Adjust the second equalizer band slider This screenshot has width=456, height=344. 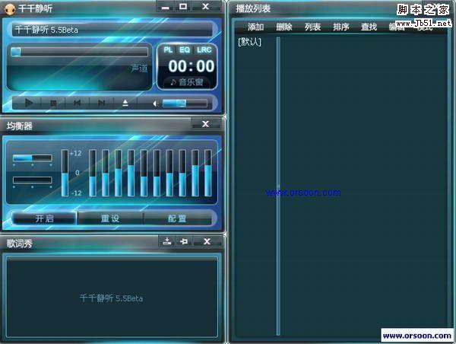(106, 173)
